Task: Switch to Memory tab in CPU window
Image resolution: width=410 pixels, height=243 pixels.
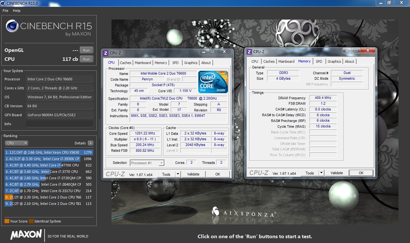Action: tap(161, 63)
